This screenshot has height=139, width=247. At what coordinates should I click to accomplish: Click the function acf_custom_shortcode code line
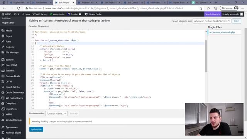click(57, 41)
